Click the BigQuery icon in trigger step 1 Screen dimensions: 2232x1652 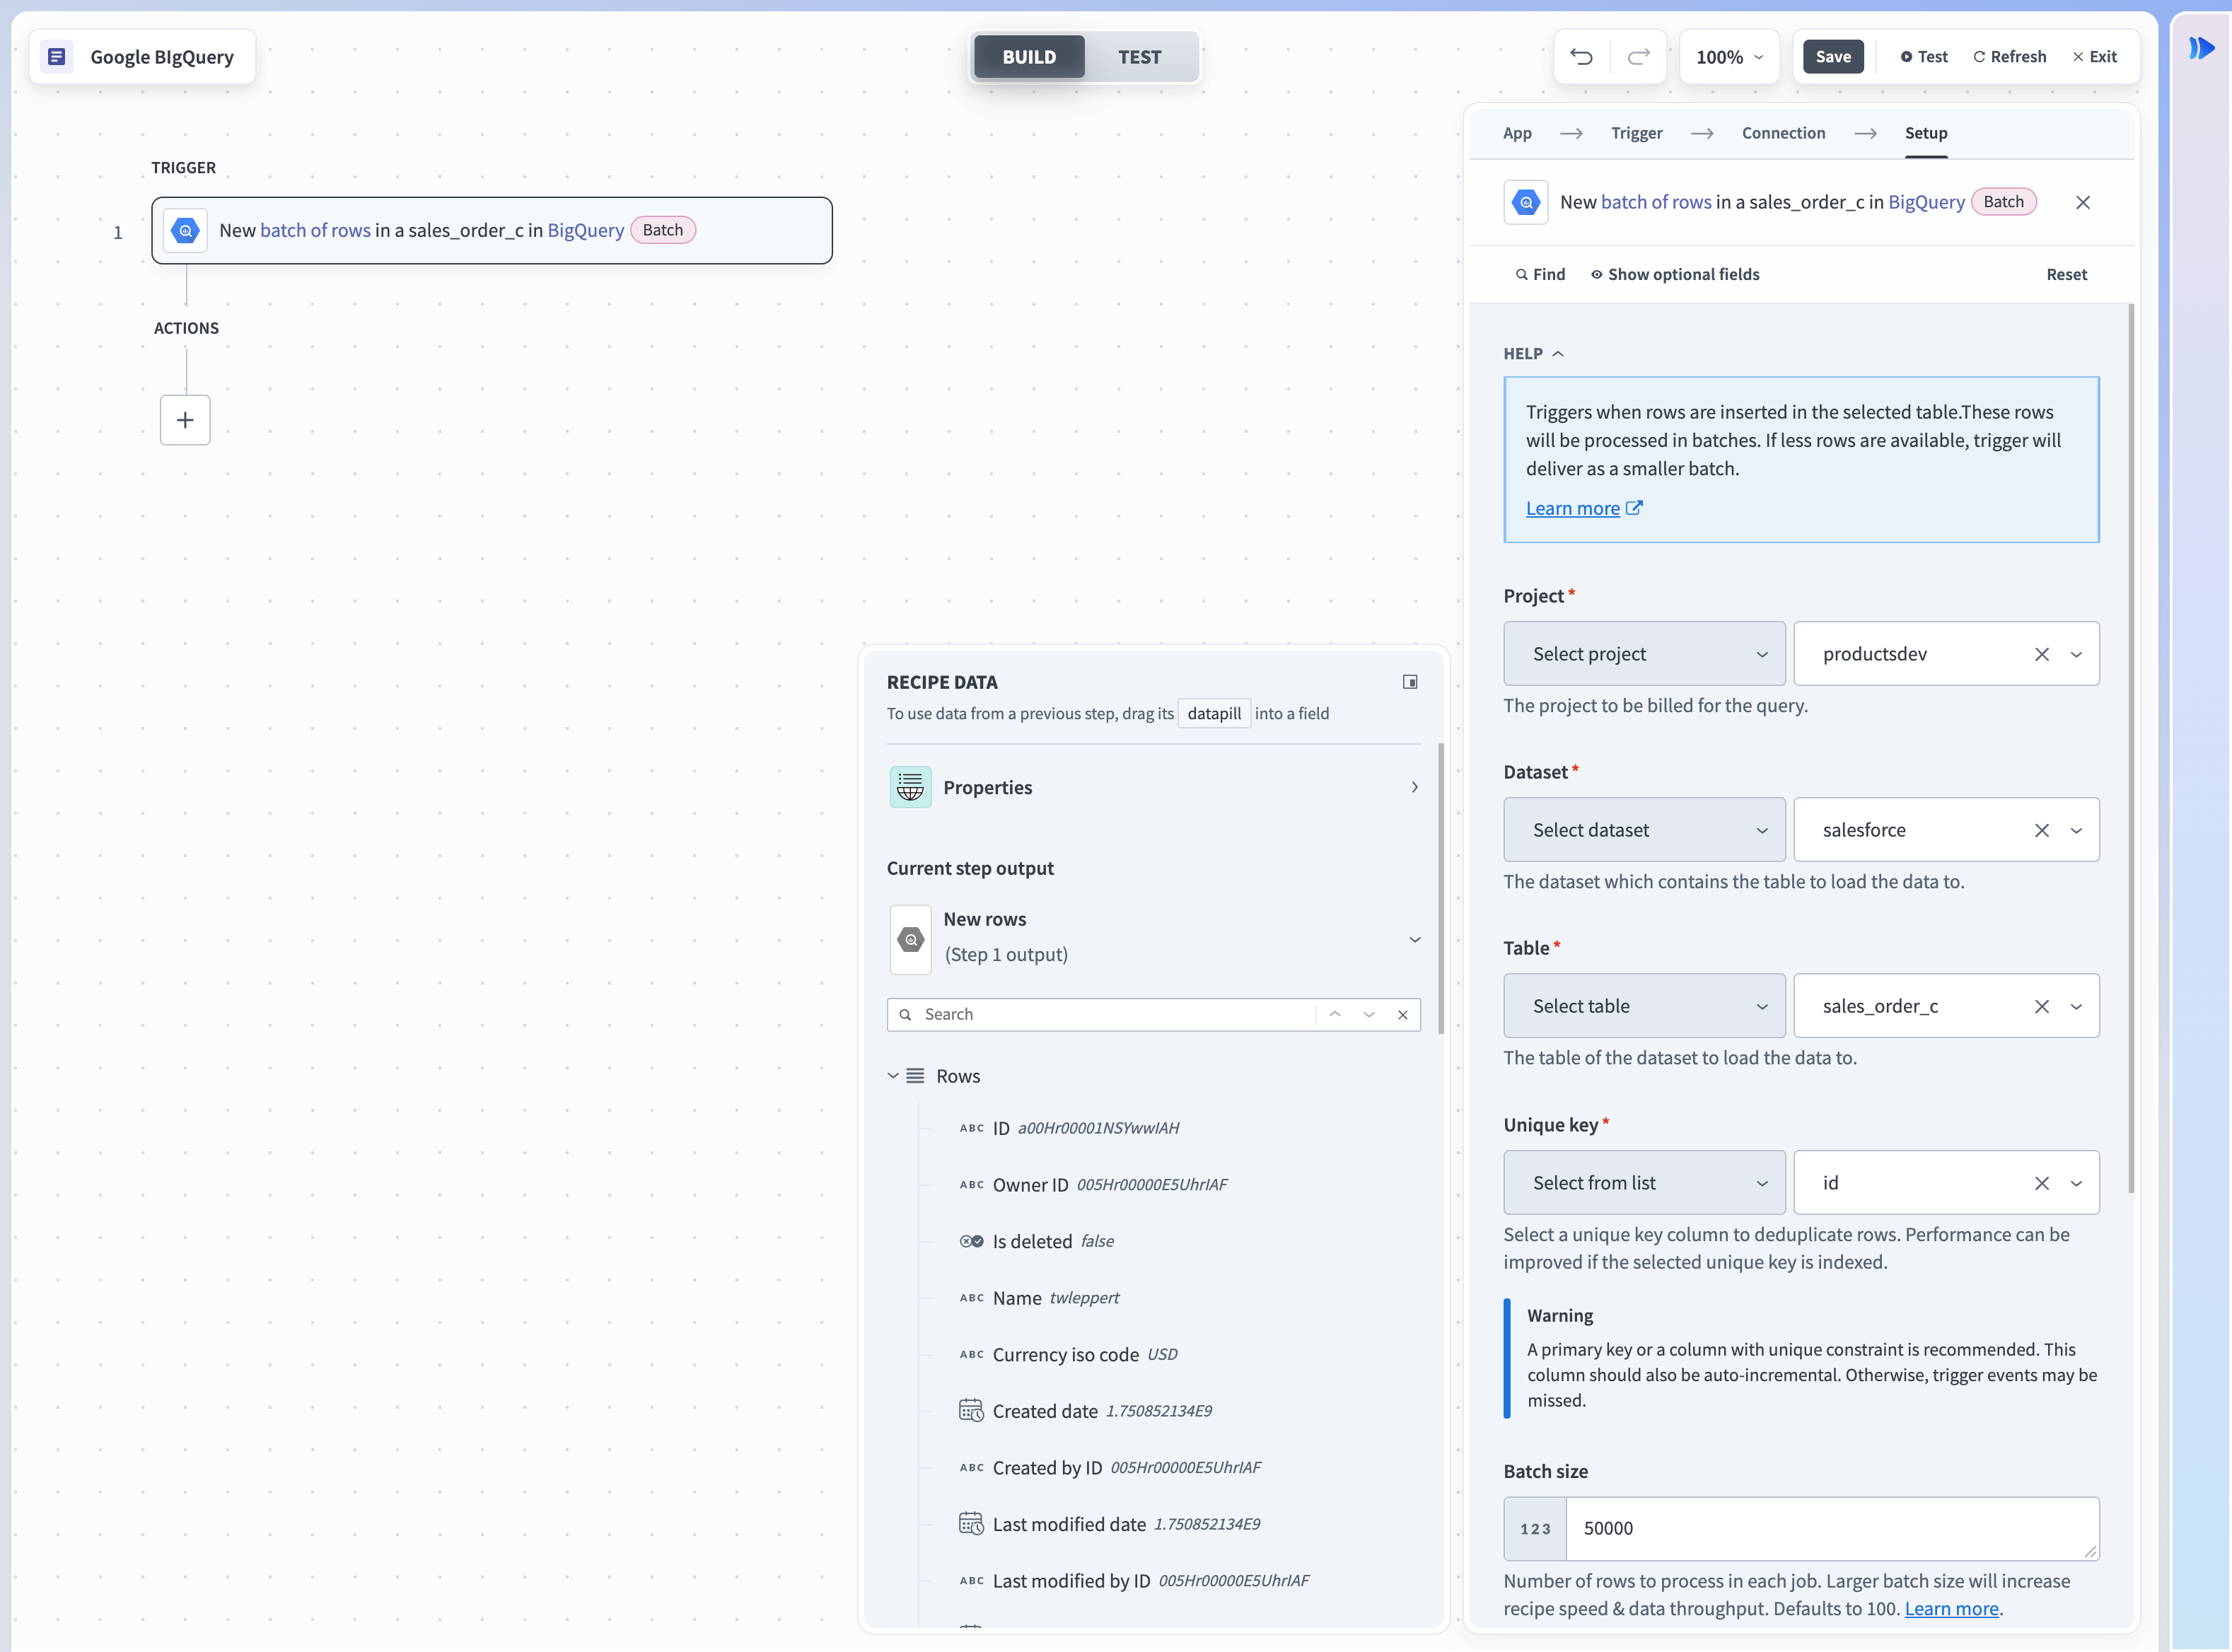(185, 231)
